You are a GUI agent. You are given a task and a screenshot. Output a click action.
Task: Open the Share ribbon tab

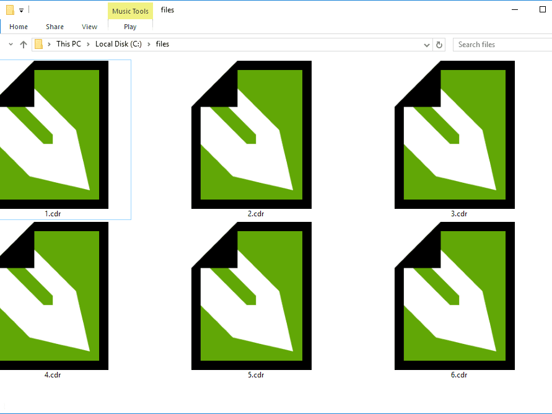coord(55,27)
